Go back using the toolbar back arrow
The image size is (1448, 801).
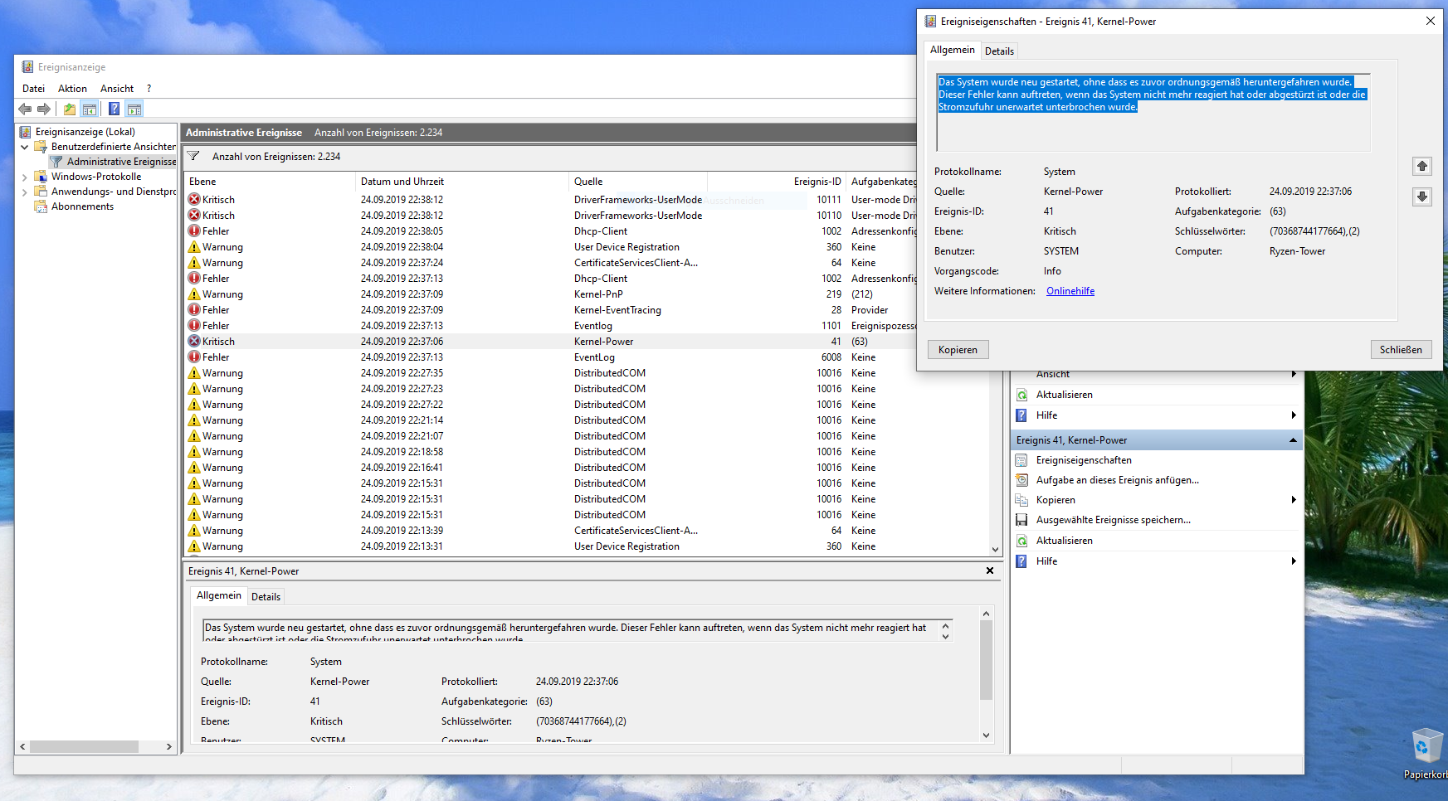[25, 109]
